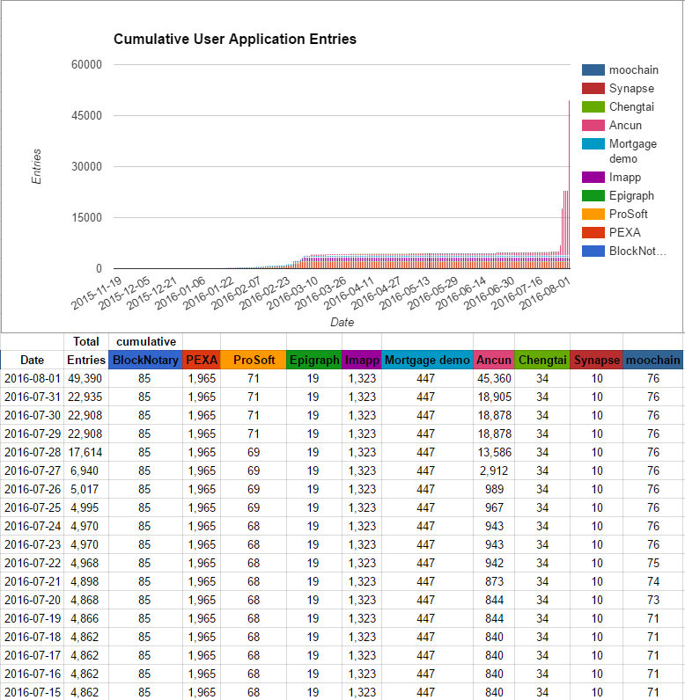
Task: Select the cumulative header cell
Action: point(145,341)
